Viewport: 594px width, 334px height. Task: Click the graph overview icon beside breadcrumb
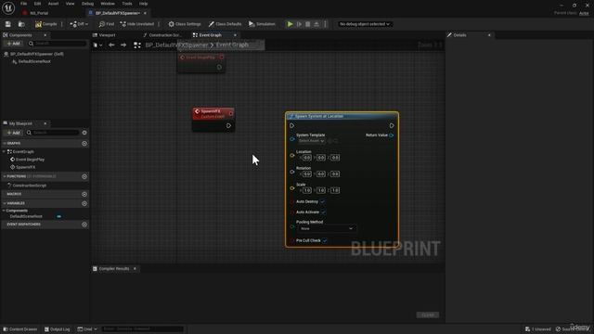[x=137, y=45]
